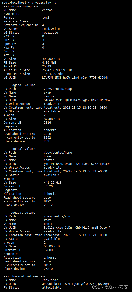
Task: Click the Physical volumes section header
Action: [x=24, y=276]
